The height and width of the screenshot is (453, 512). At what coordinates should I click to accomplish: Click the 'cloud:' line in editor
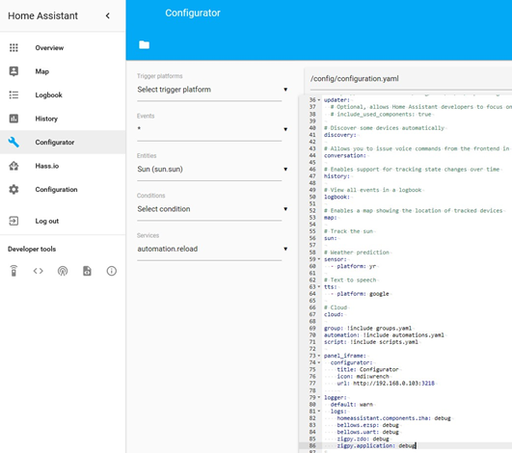(x=334, y=314)
